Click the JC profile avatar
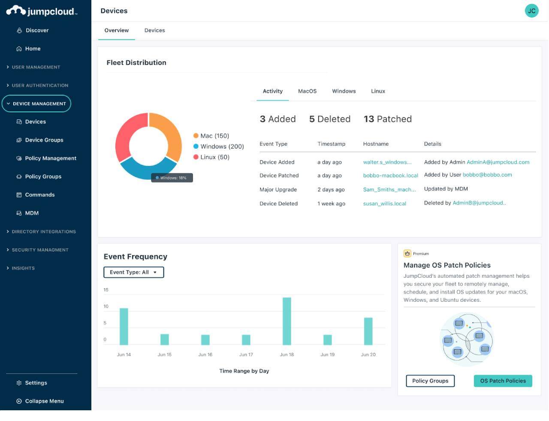Viewport: 549px width, 421px height. pos(531,10)
